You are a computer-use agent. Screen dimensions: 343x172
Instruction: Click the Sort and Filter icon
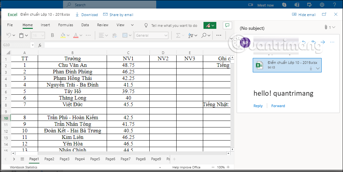click(x=190, y=35)
